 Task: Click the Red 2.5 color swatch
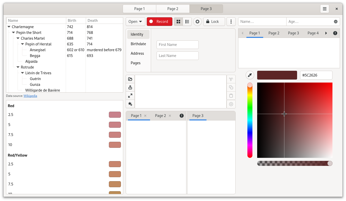pos(115,115)
